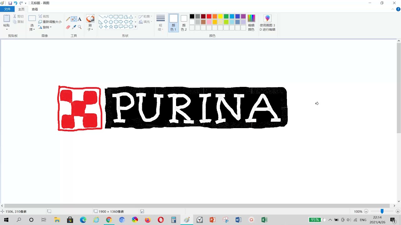The image size is (401, 225).
Task: Click the zoom out minus button
Action: [x=366, y=212]
